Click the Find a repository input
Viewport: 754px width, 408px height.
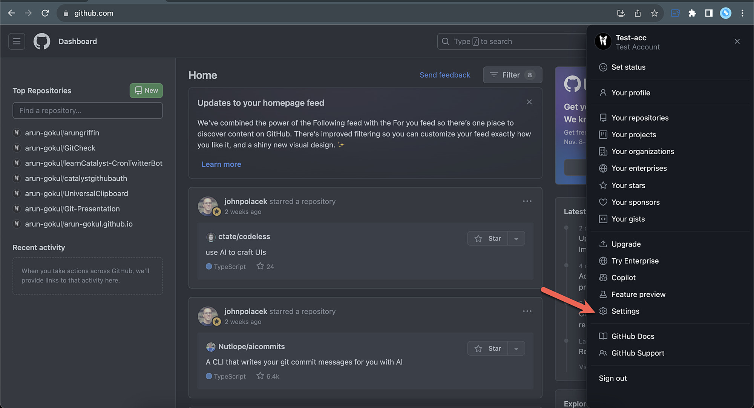click(x=87, y=110)
